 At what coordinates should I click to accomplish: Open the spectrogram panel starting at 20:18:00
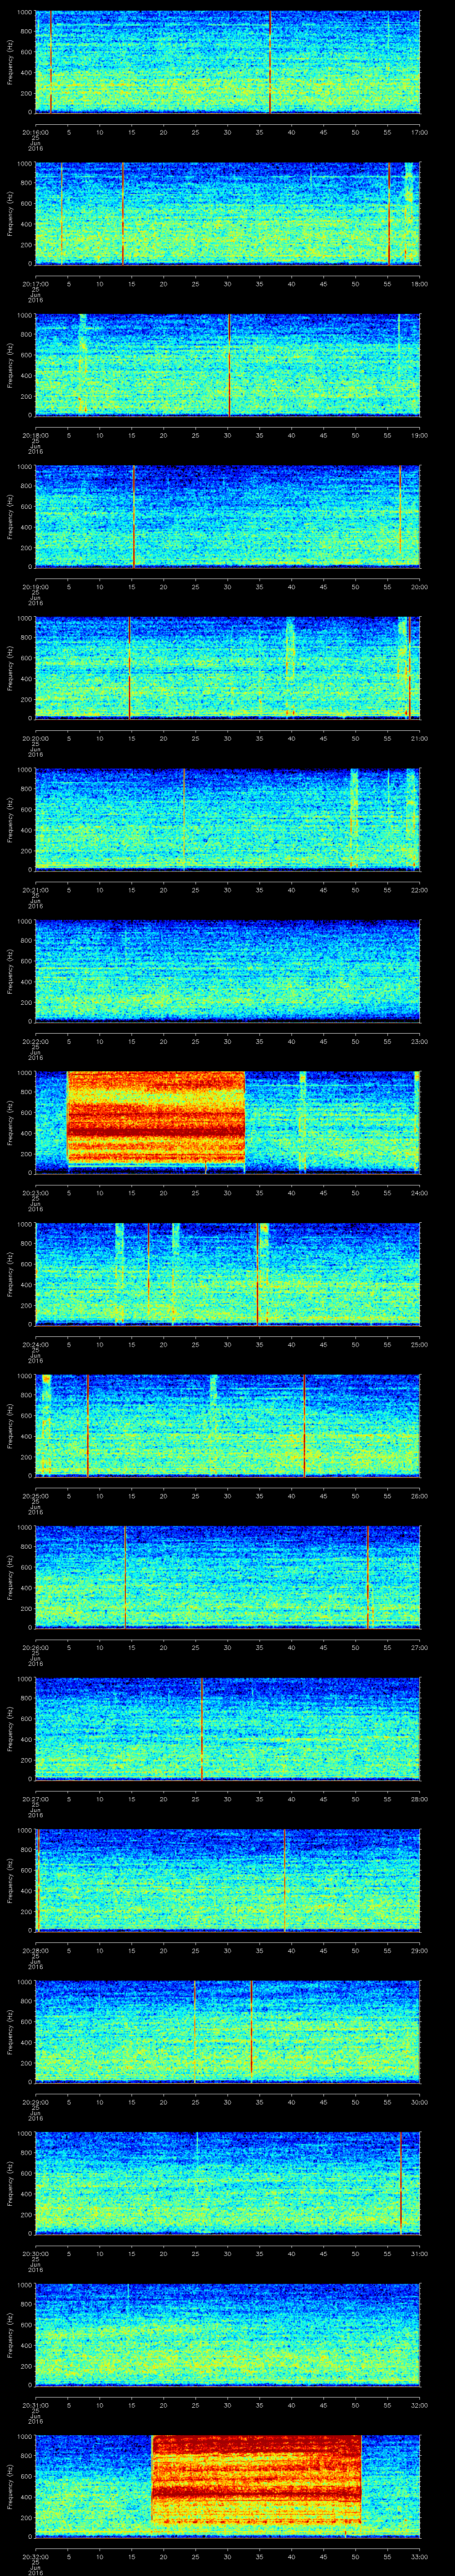tap(227, 365)
